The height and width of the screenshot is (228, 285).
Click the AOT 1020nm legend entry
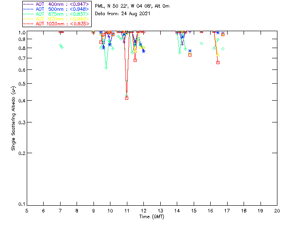point(57,24)
